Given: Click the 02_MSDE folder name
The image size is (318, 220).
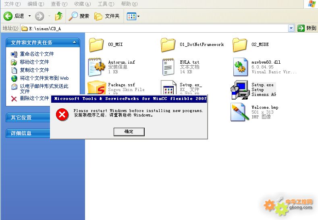Looking at the screenshot, I should click(x=260, y=44).
